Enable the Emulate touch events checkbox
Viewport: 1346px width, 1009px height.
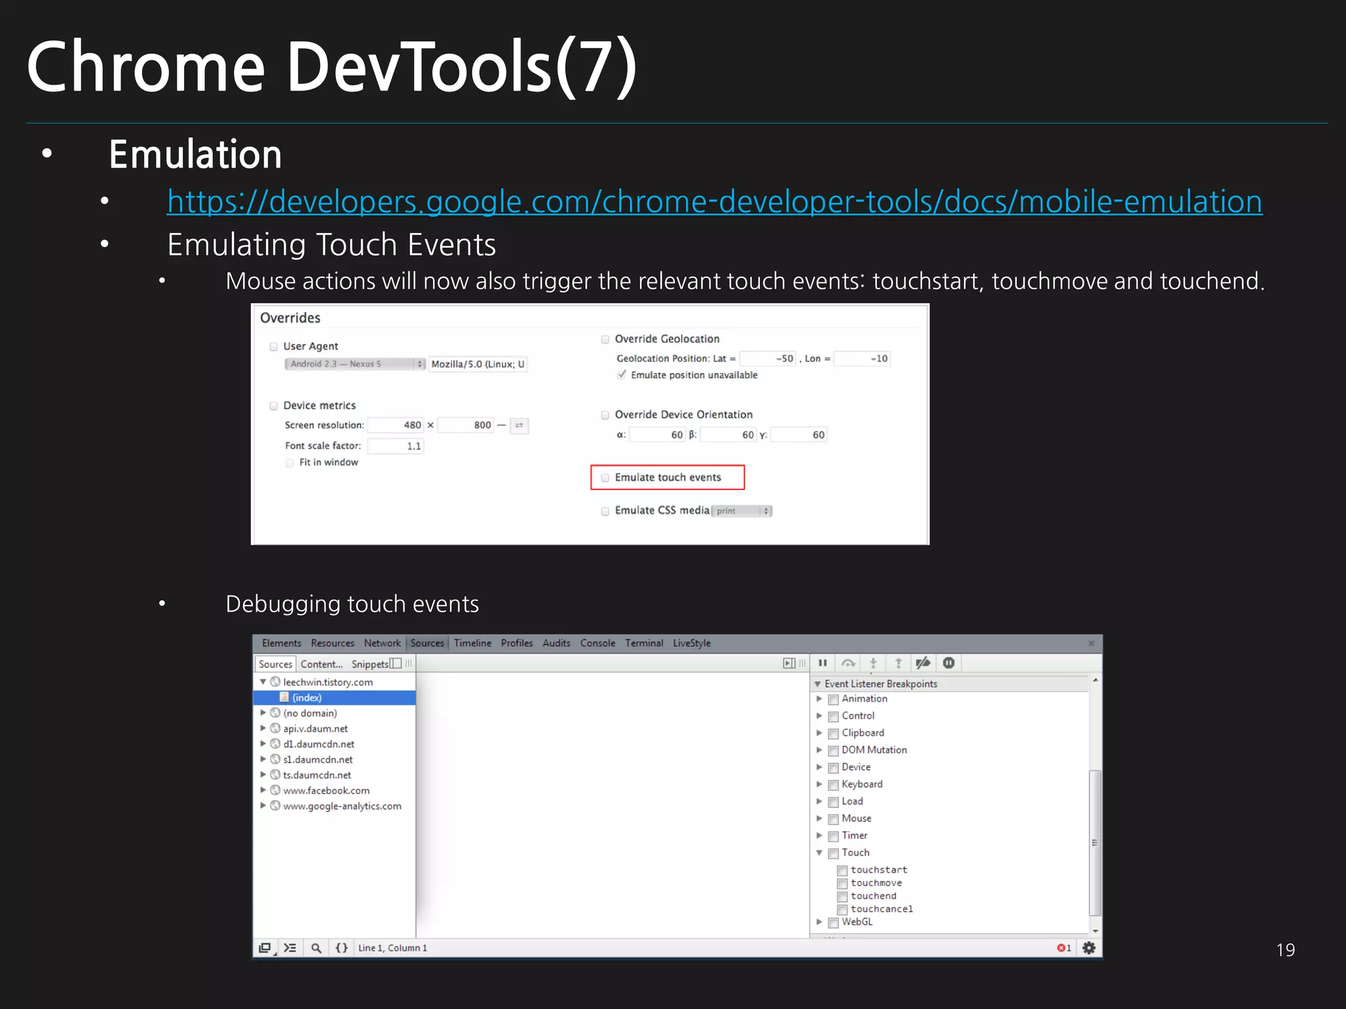click(x=605, y=478)
